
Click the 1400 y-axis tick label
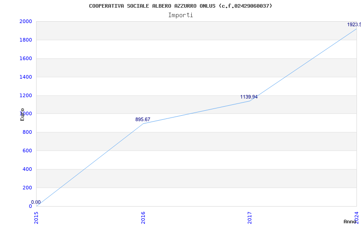[x=26, y=77]
